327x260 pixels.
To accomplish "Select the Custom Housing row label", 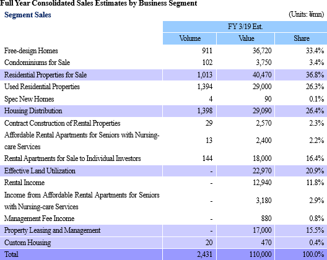I will tap(27, 243).
